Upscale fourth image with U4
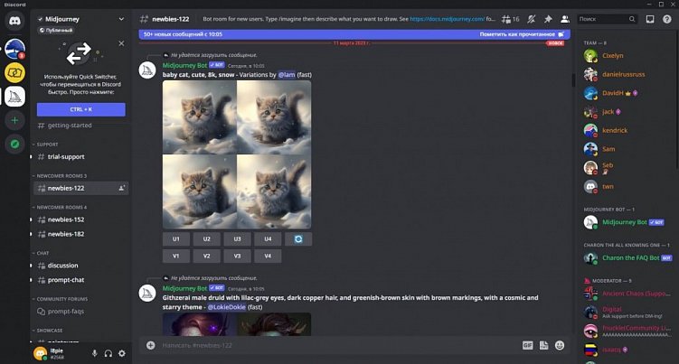This screenshot has width=679, height=364. [x=268, y=239]
